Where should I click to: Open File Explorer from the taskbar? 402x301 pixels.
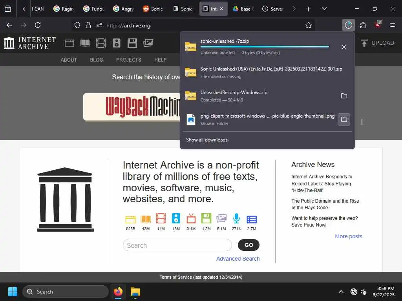coord(135,292)
